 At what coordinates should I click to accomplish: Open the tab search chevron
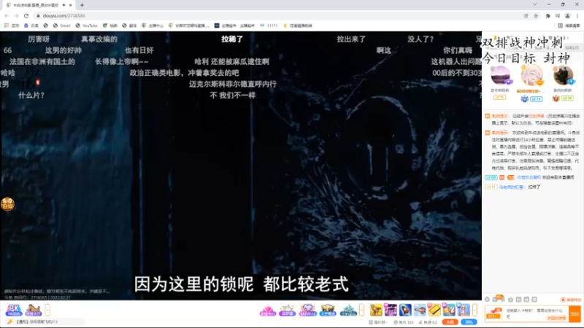click(x=535, y=4)
